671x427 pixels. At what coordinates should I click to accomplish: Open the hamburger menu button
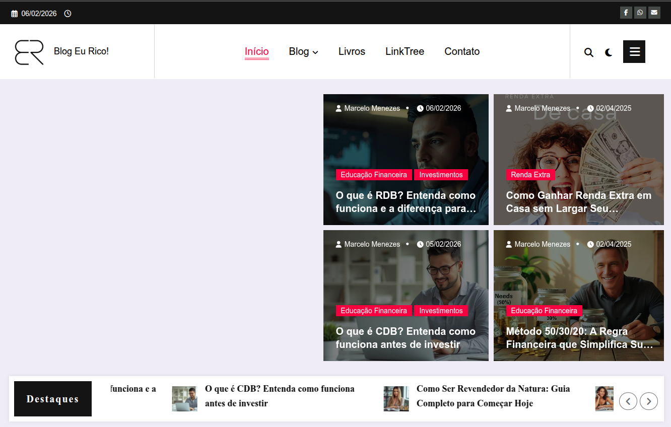pyautogui.click(x=634, y=51)
